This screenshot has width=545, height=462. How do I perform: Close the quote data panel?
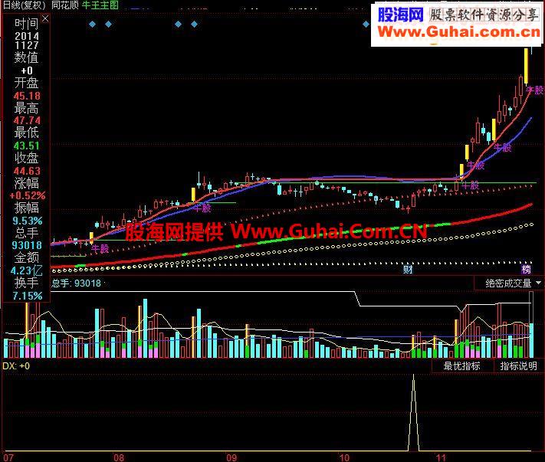pos(45,18)
